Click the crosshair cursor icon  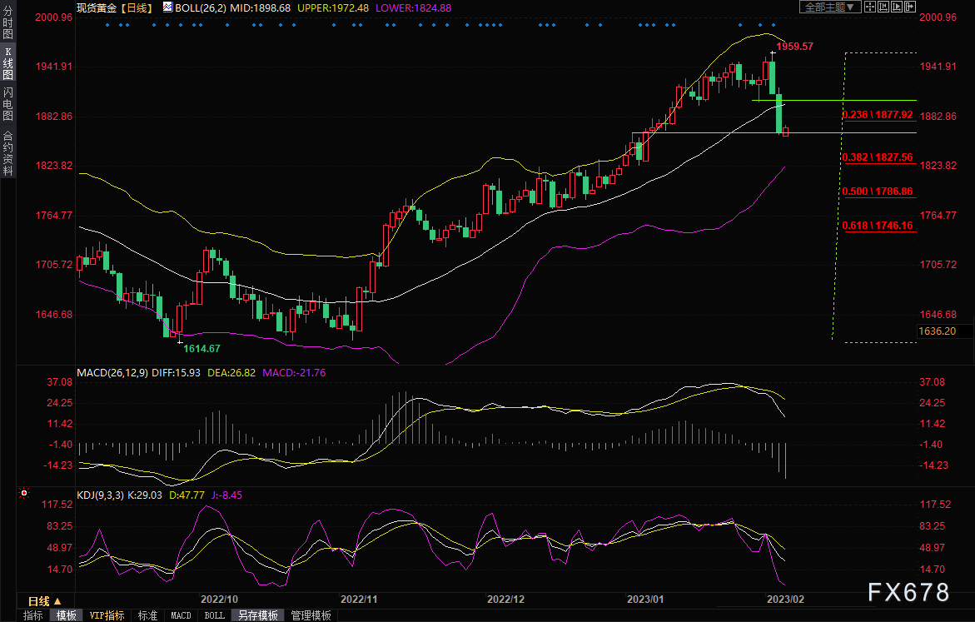tap(870, 7)
